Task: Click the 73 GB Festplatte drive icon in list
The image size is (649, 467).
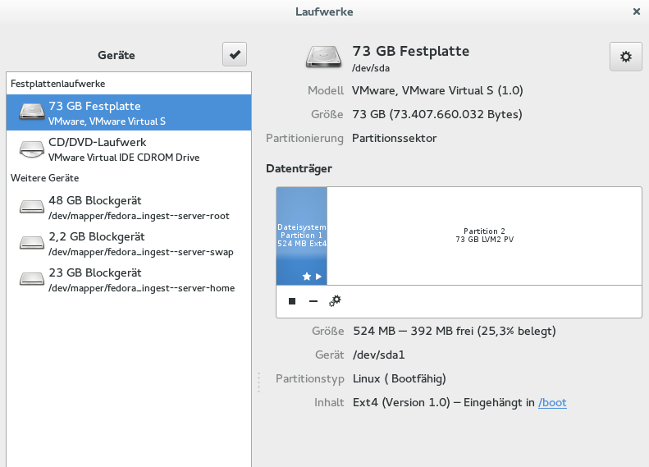Action: tap(32, 113)
